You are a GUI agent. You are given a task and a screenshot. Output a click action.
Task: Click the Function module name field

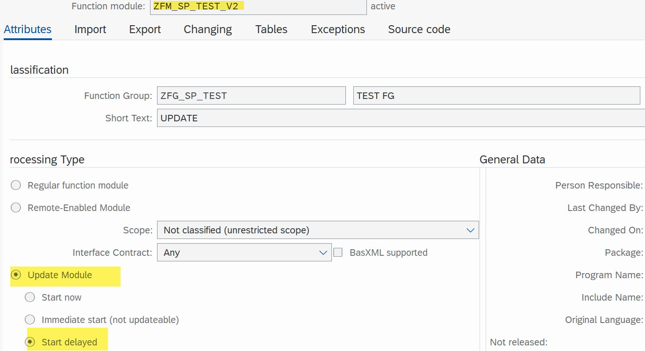coord(257,7)
